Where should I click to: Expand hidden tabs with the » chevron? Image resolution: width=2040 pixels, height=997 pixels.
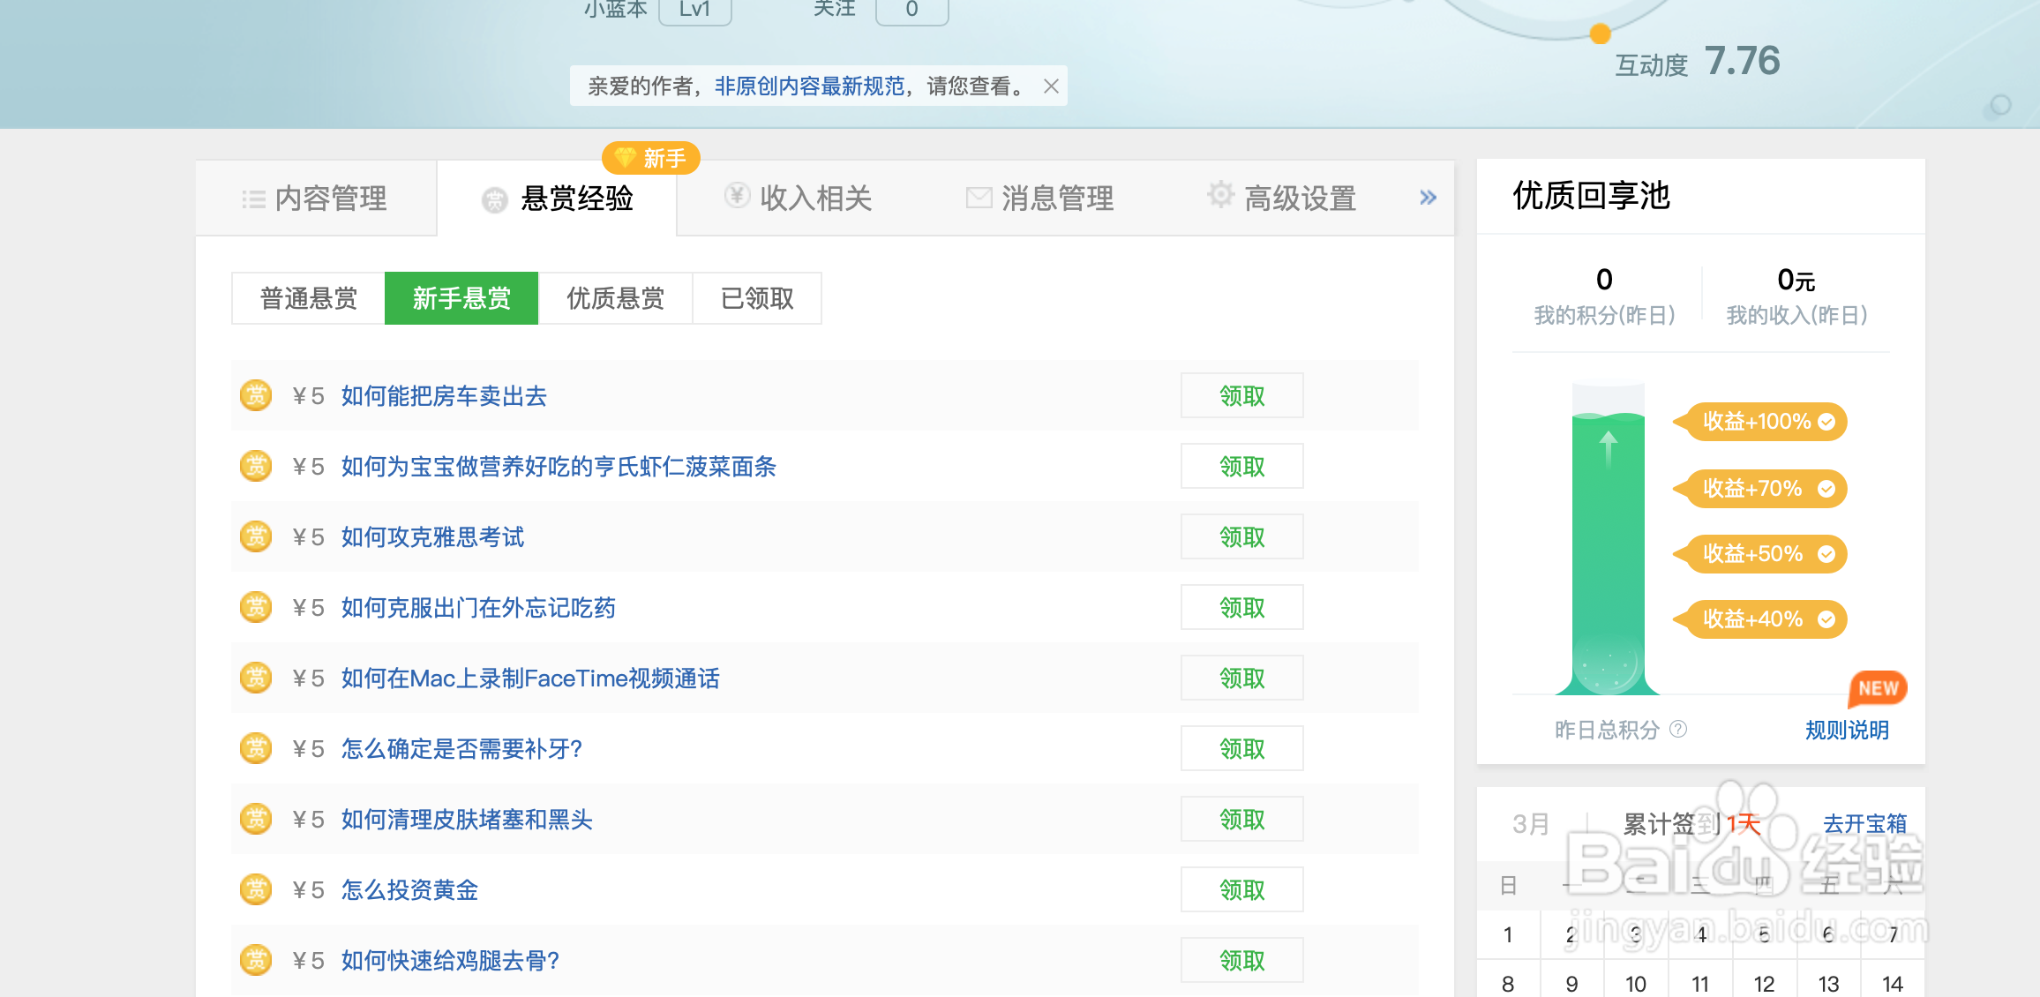[1427, 197]
